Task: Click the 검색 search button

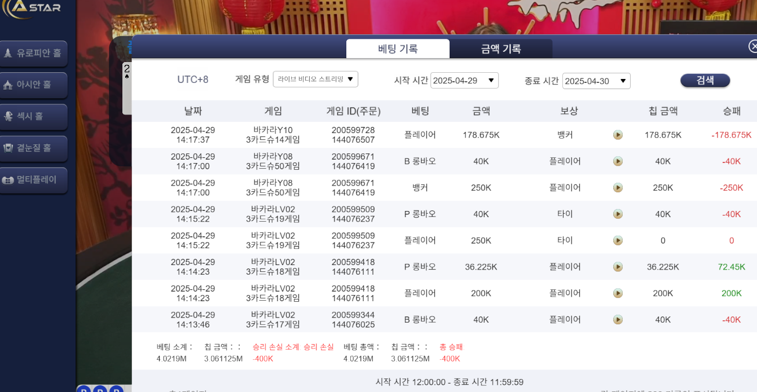Action: [x=705, y=81]
